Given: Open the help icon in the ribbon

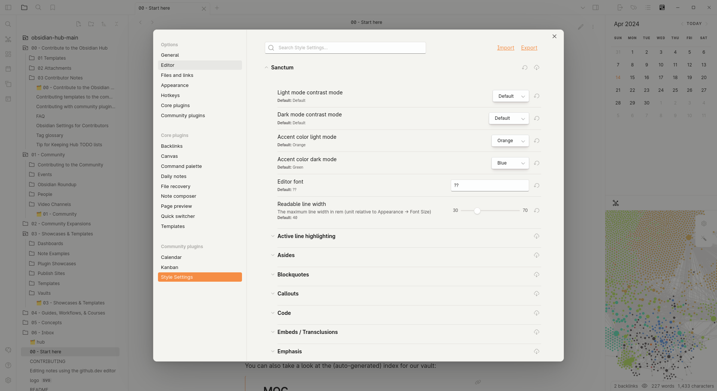Looking at the screenshot, I should click(x=8, y=365).
